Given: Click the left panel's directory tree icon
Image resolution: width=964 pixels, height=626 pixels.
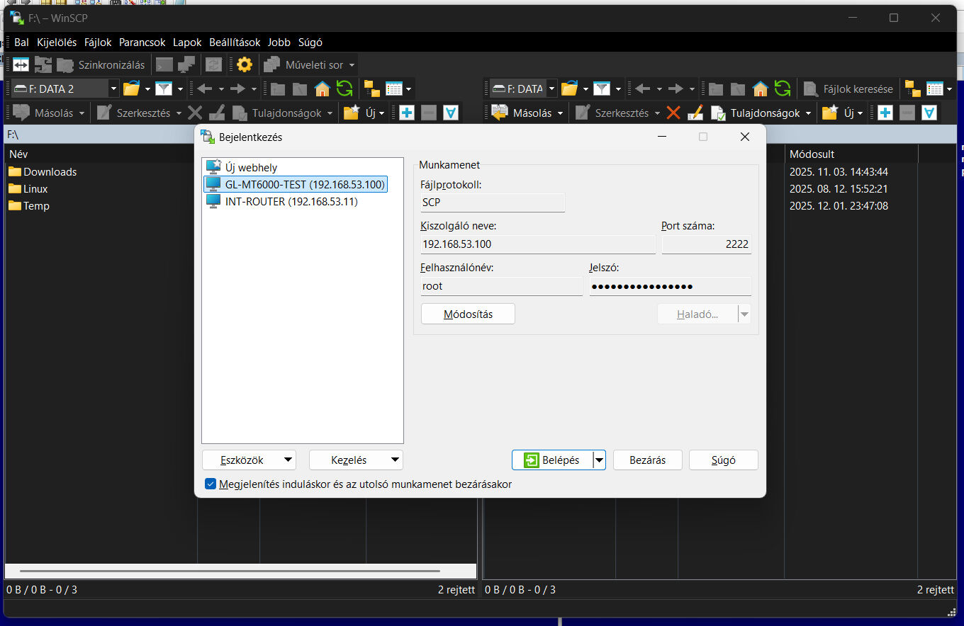Looking at the screenshot, I should [371, 89].
